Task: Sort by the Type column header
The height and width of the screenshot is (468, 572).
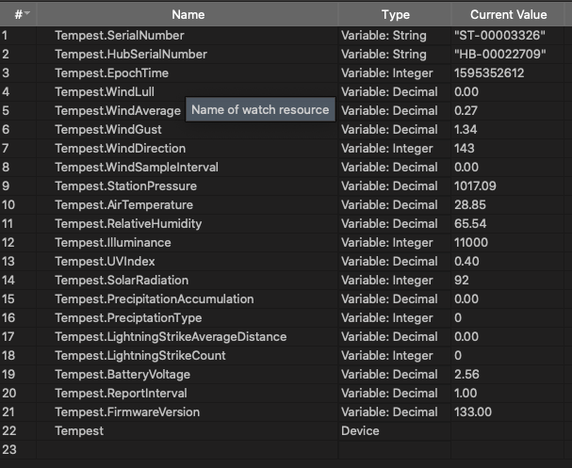Action: (395, 14)
